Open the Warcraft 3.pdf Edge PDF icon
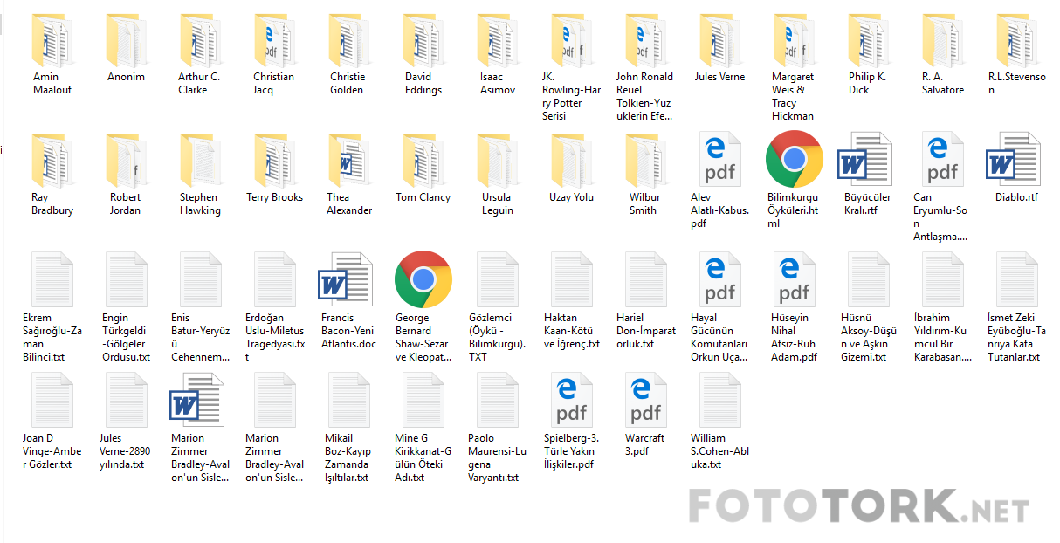This screenshot has height=543, width=1060. 646,400
